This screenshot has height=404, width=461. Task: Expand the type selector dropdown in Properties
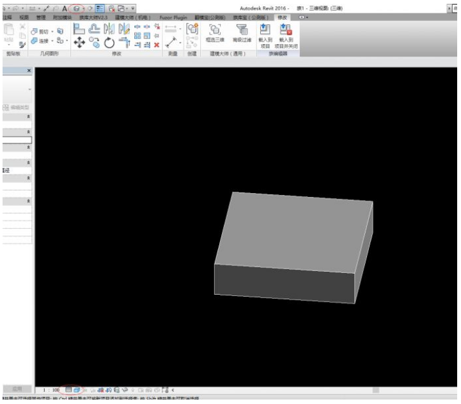(x=29, y=89)
